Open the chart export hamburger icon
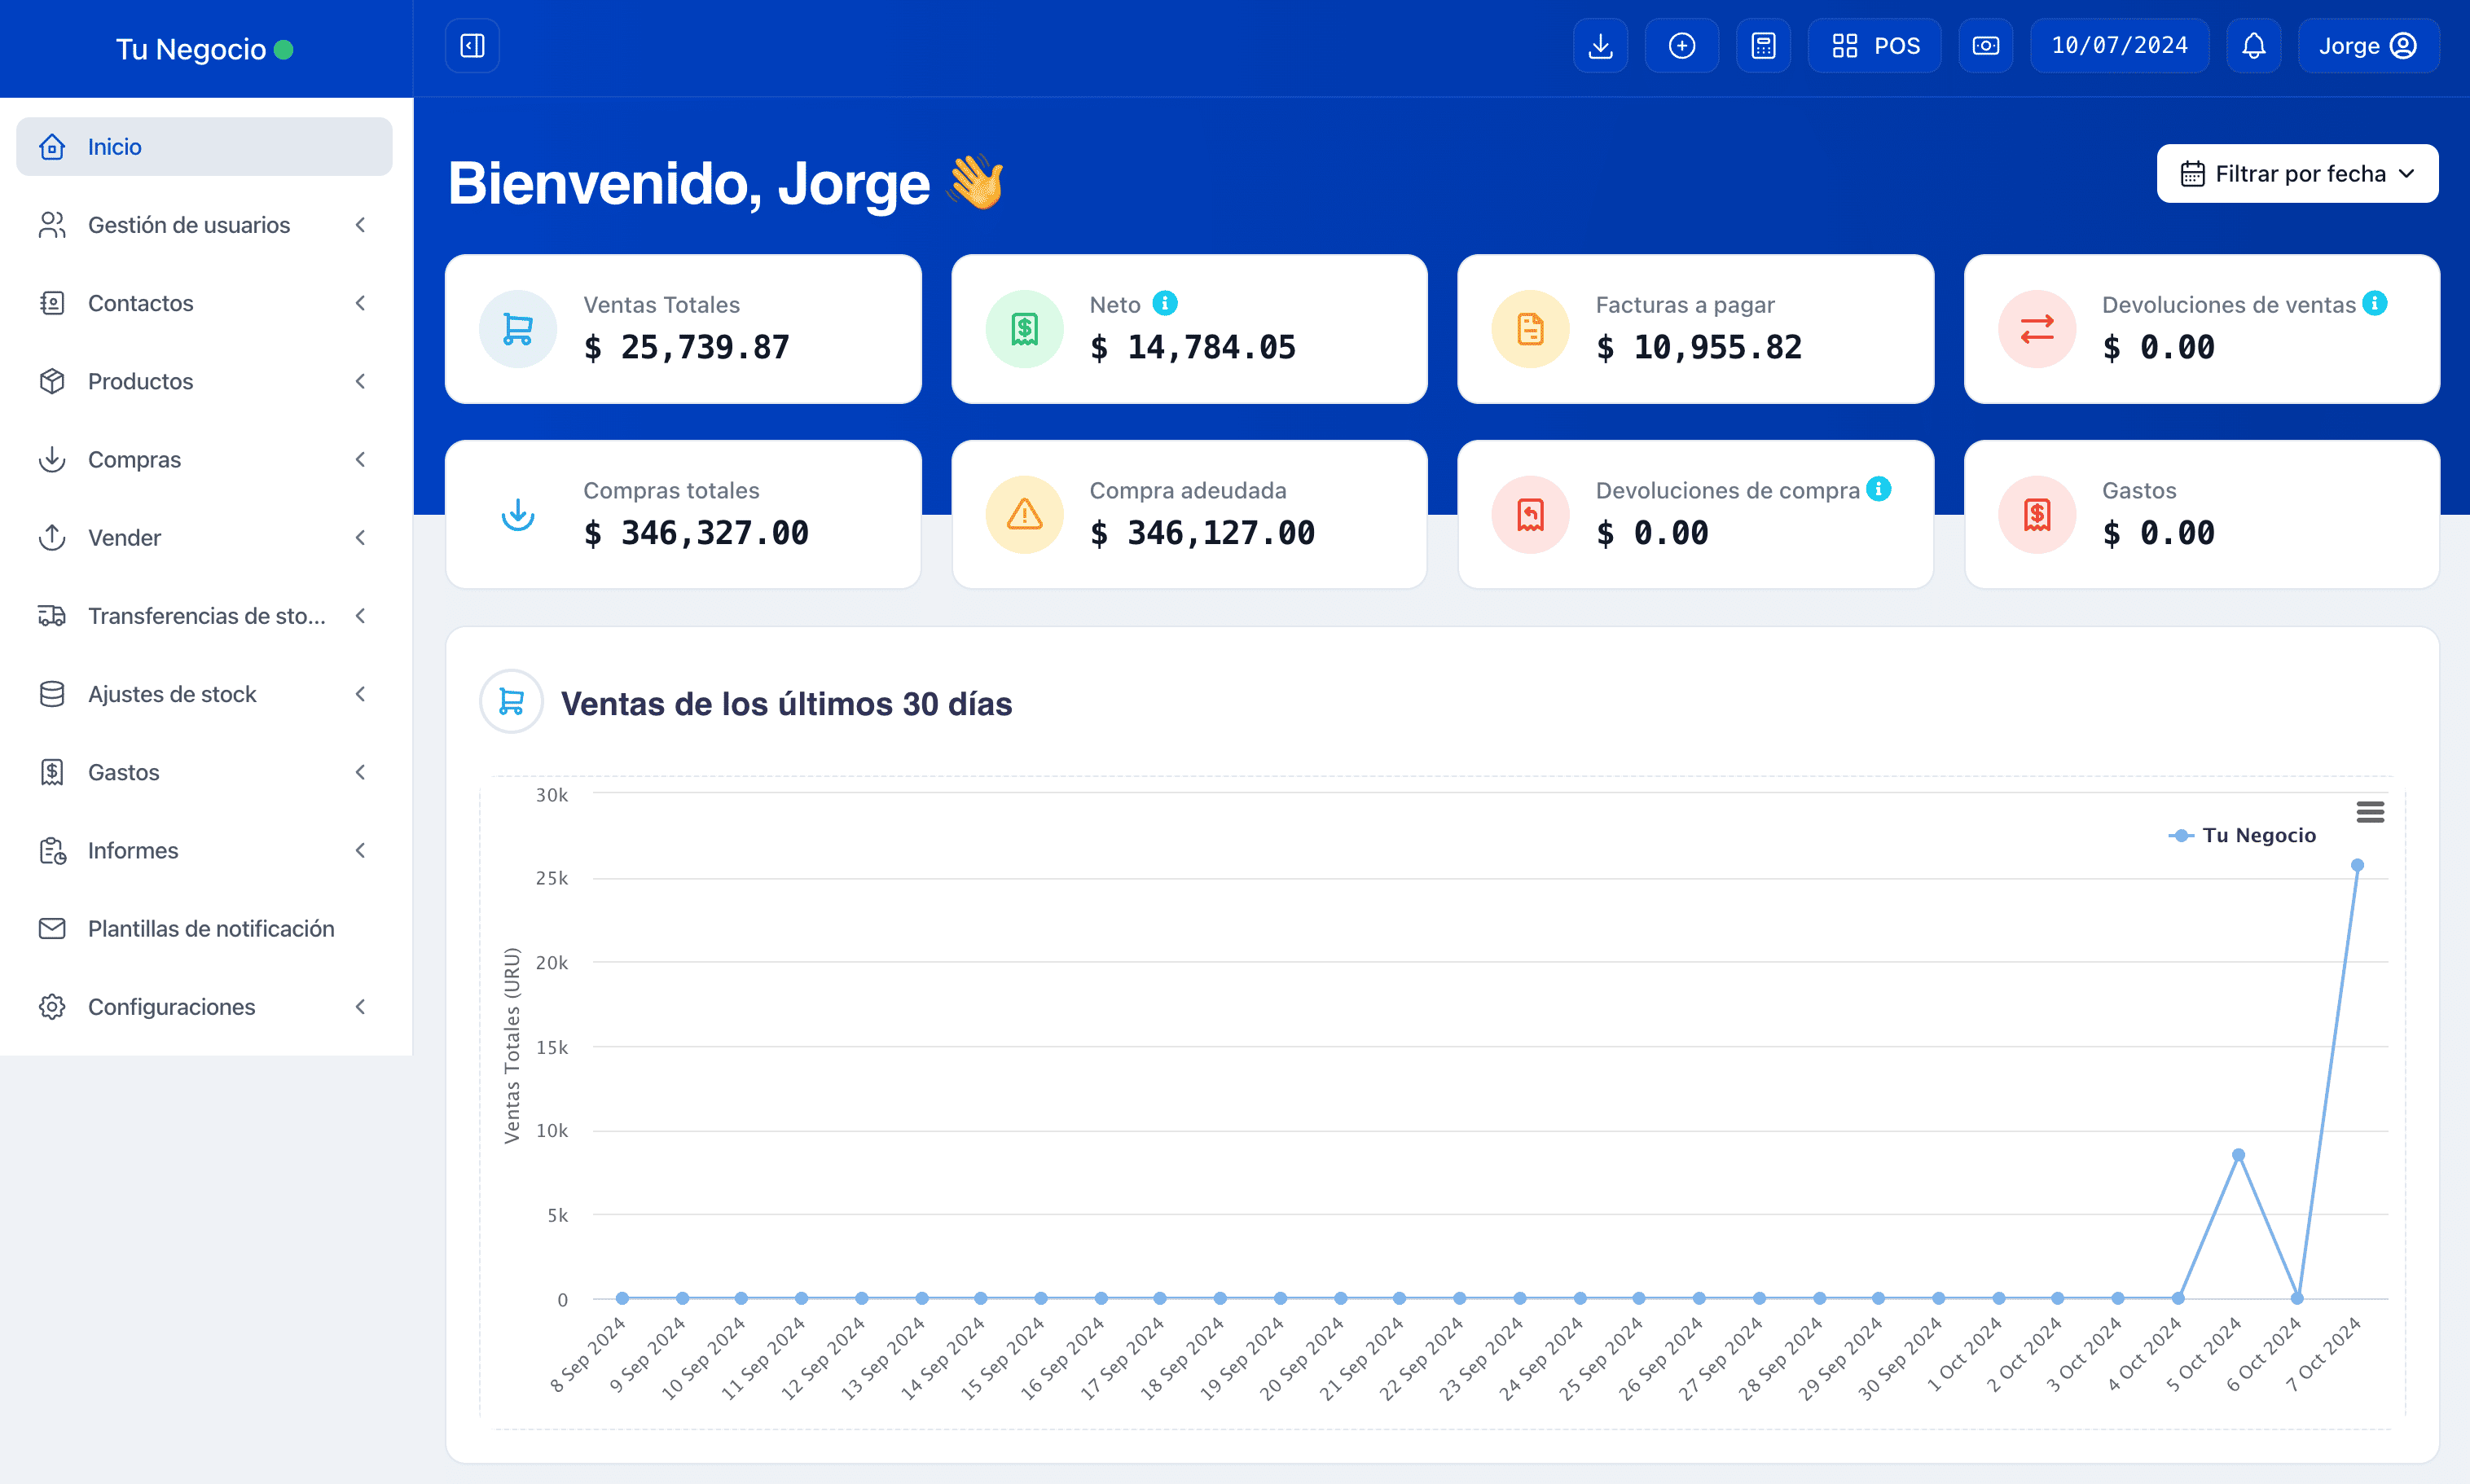 pyautogui.click(x=2371, y=811)
